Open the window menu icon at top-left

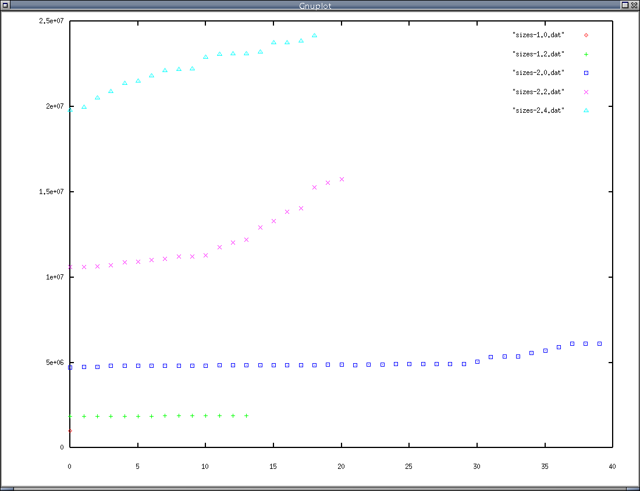point(5,5)
